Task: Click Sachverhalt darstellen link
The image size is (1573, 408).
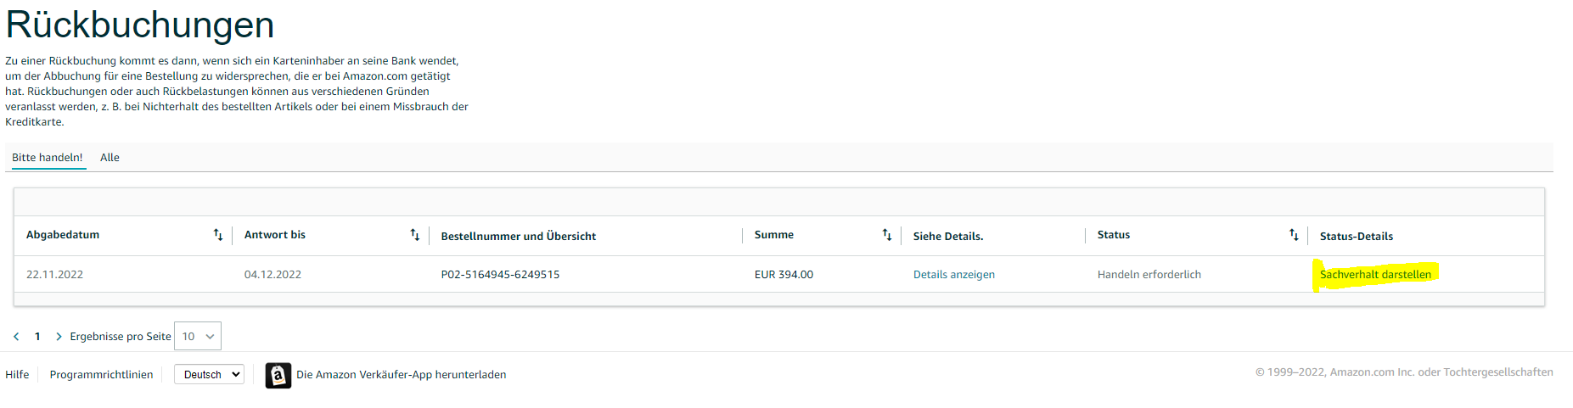Action: point(1374,275)
